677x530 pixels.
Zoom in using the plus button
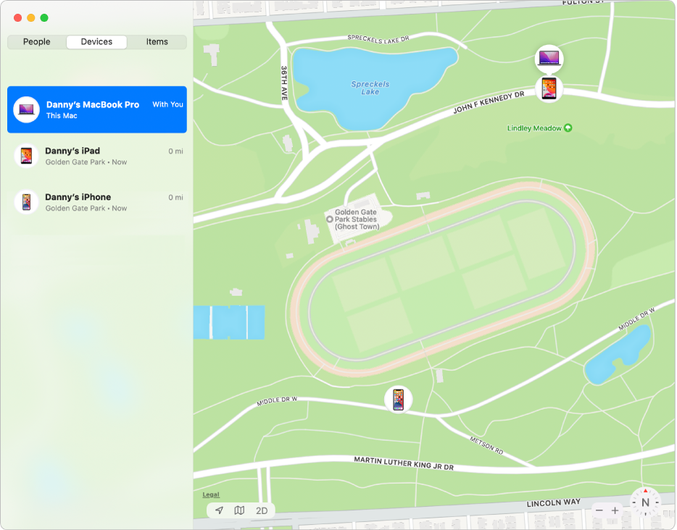coord(615,510)
